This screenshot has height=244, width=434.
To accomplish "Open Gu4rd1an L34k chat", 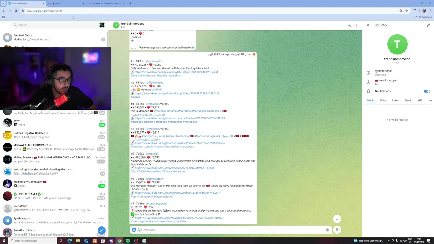I will click(54, 232).
